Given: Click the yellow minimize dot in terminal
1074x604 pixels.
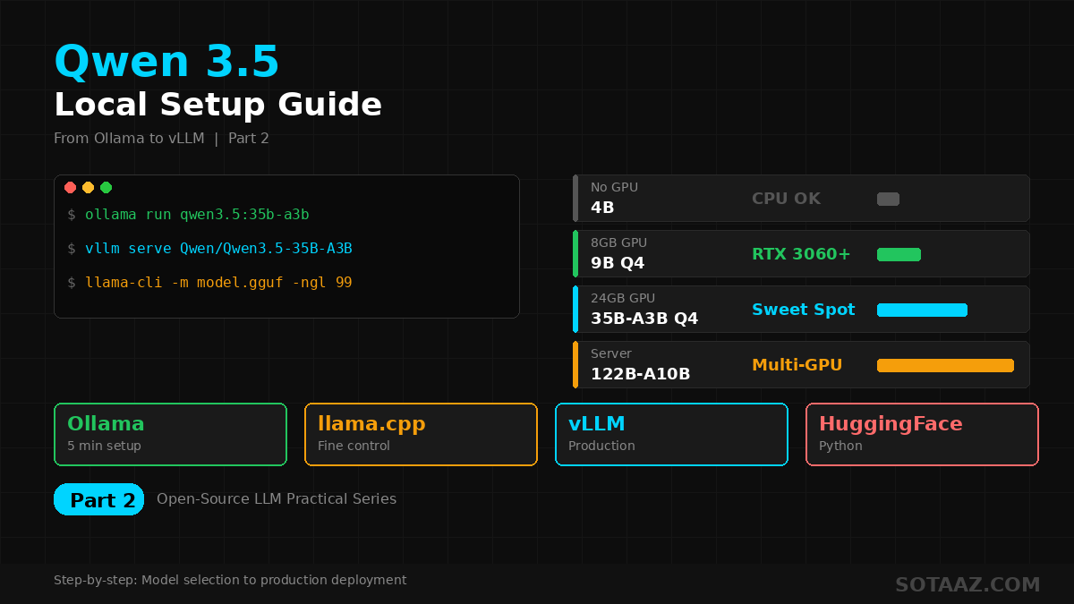Looking at the screenshot, I should click(88, 187).
